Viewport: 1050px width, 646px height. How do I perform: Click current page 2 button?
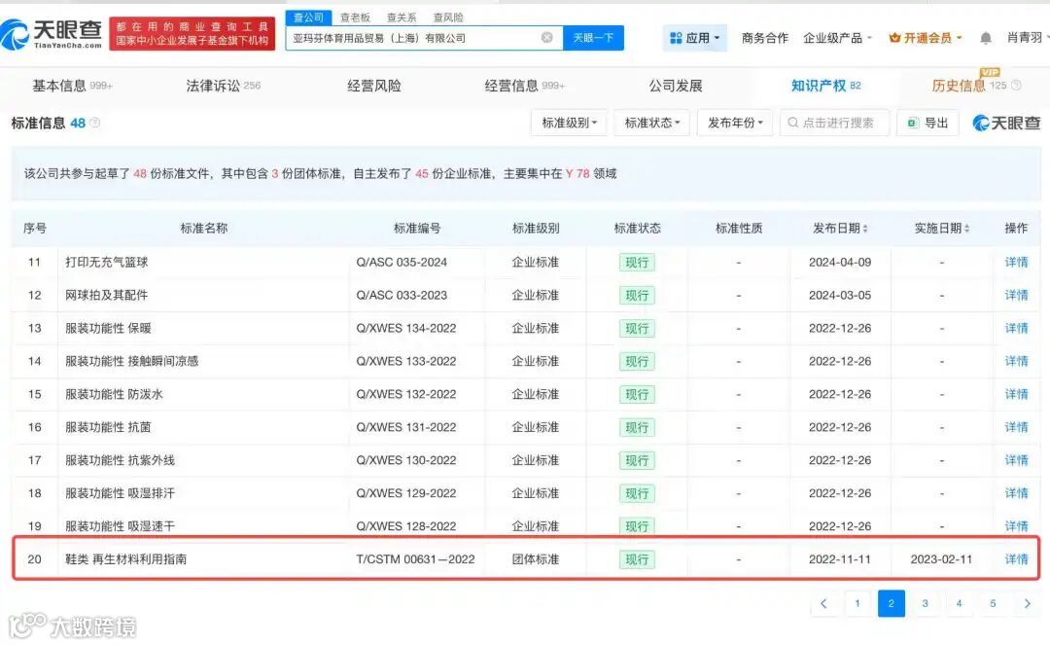pyautogui.click(x=892, y=603)
